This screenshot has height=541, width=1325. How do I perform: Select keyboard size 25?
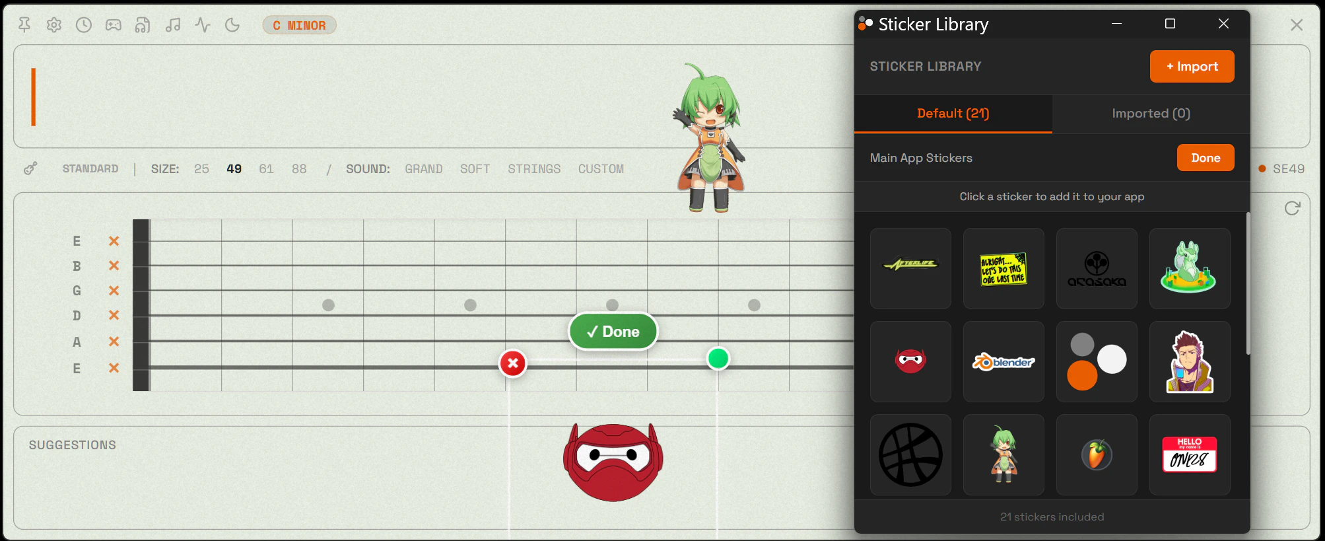click(x=201, y=168)
